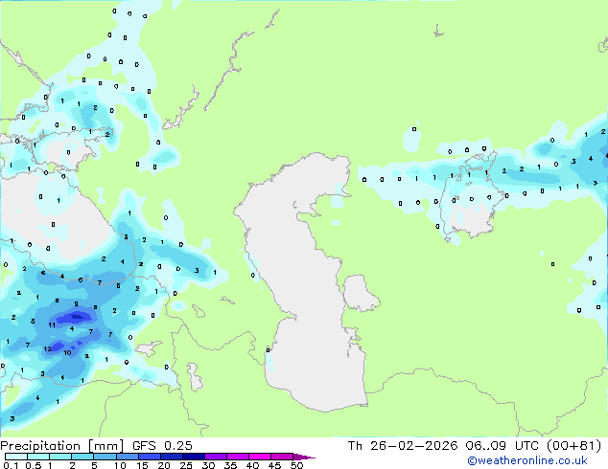Select the 40–45 mm magenta swatch
Screen dimensions: 608x469
(x=260, y=457)
